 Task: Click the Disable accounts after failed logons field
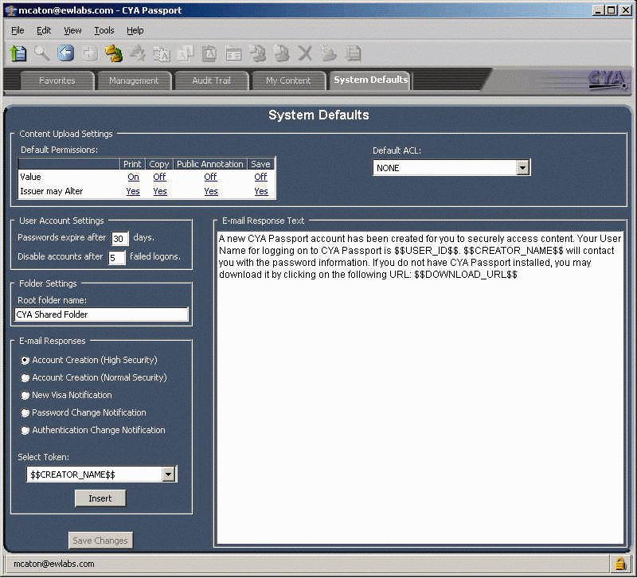tap(117, 258)
